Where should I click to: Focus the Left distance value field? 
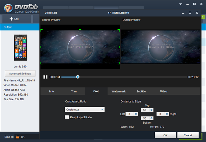click(130, 114)
